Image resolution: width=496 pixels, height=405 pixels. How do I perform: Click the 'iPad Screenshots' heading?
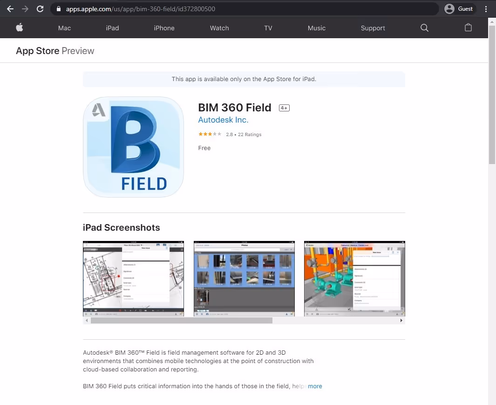tap(122, 228)
